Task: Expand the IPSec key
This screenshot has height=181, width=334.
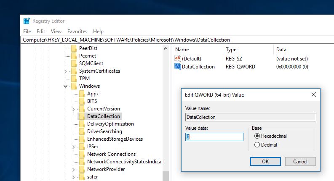Action: pos(73,147)
